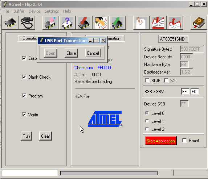The height and width of the screenshot is (179, 208).
Task: Click the Save Buffer As HEX icon
Action: pyautogui.click(x=175, y=22)
